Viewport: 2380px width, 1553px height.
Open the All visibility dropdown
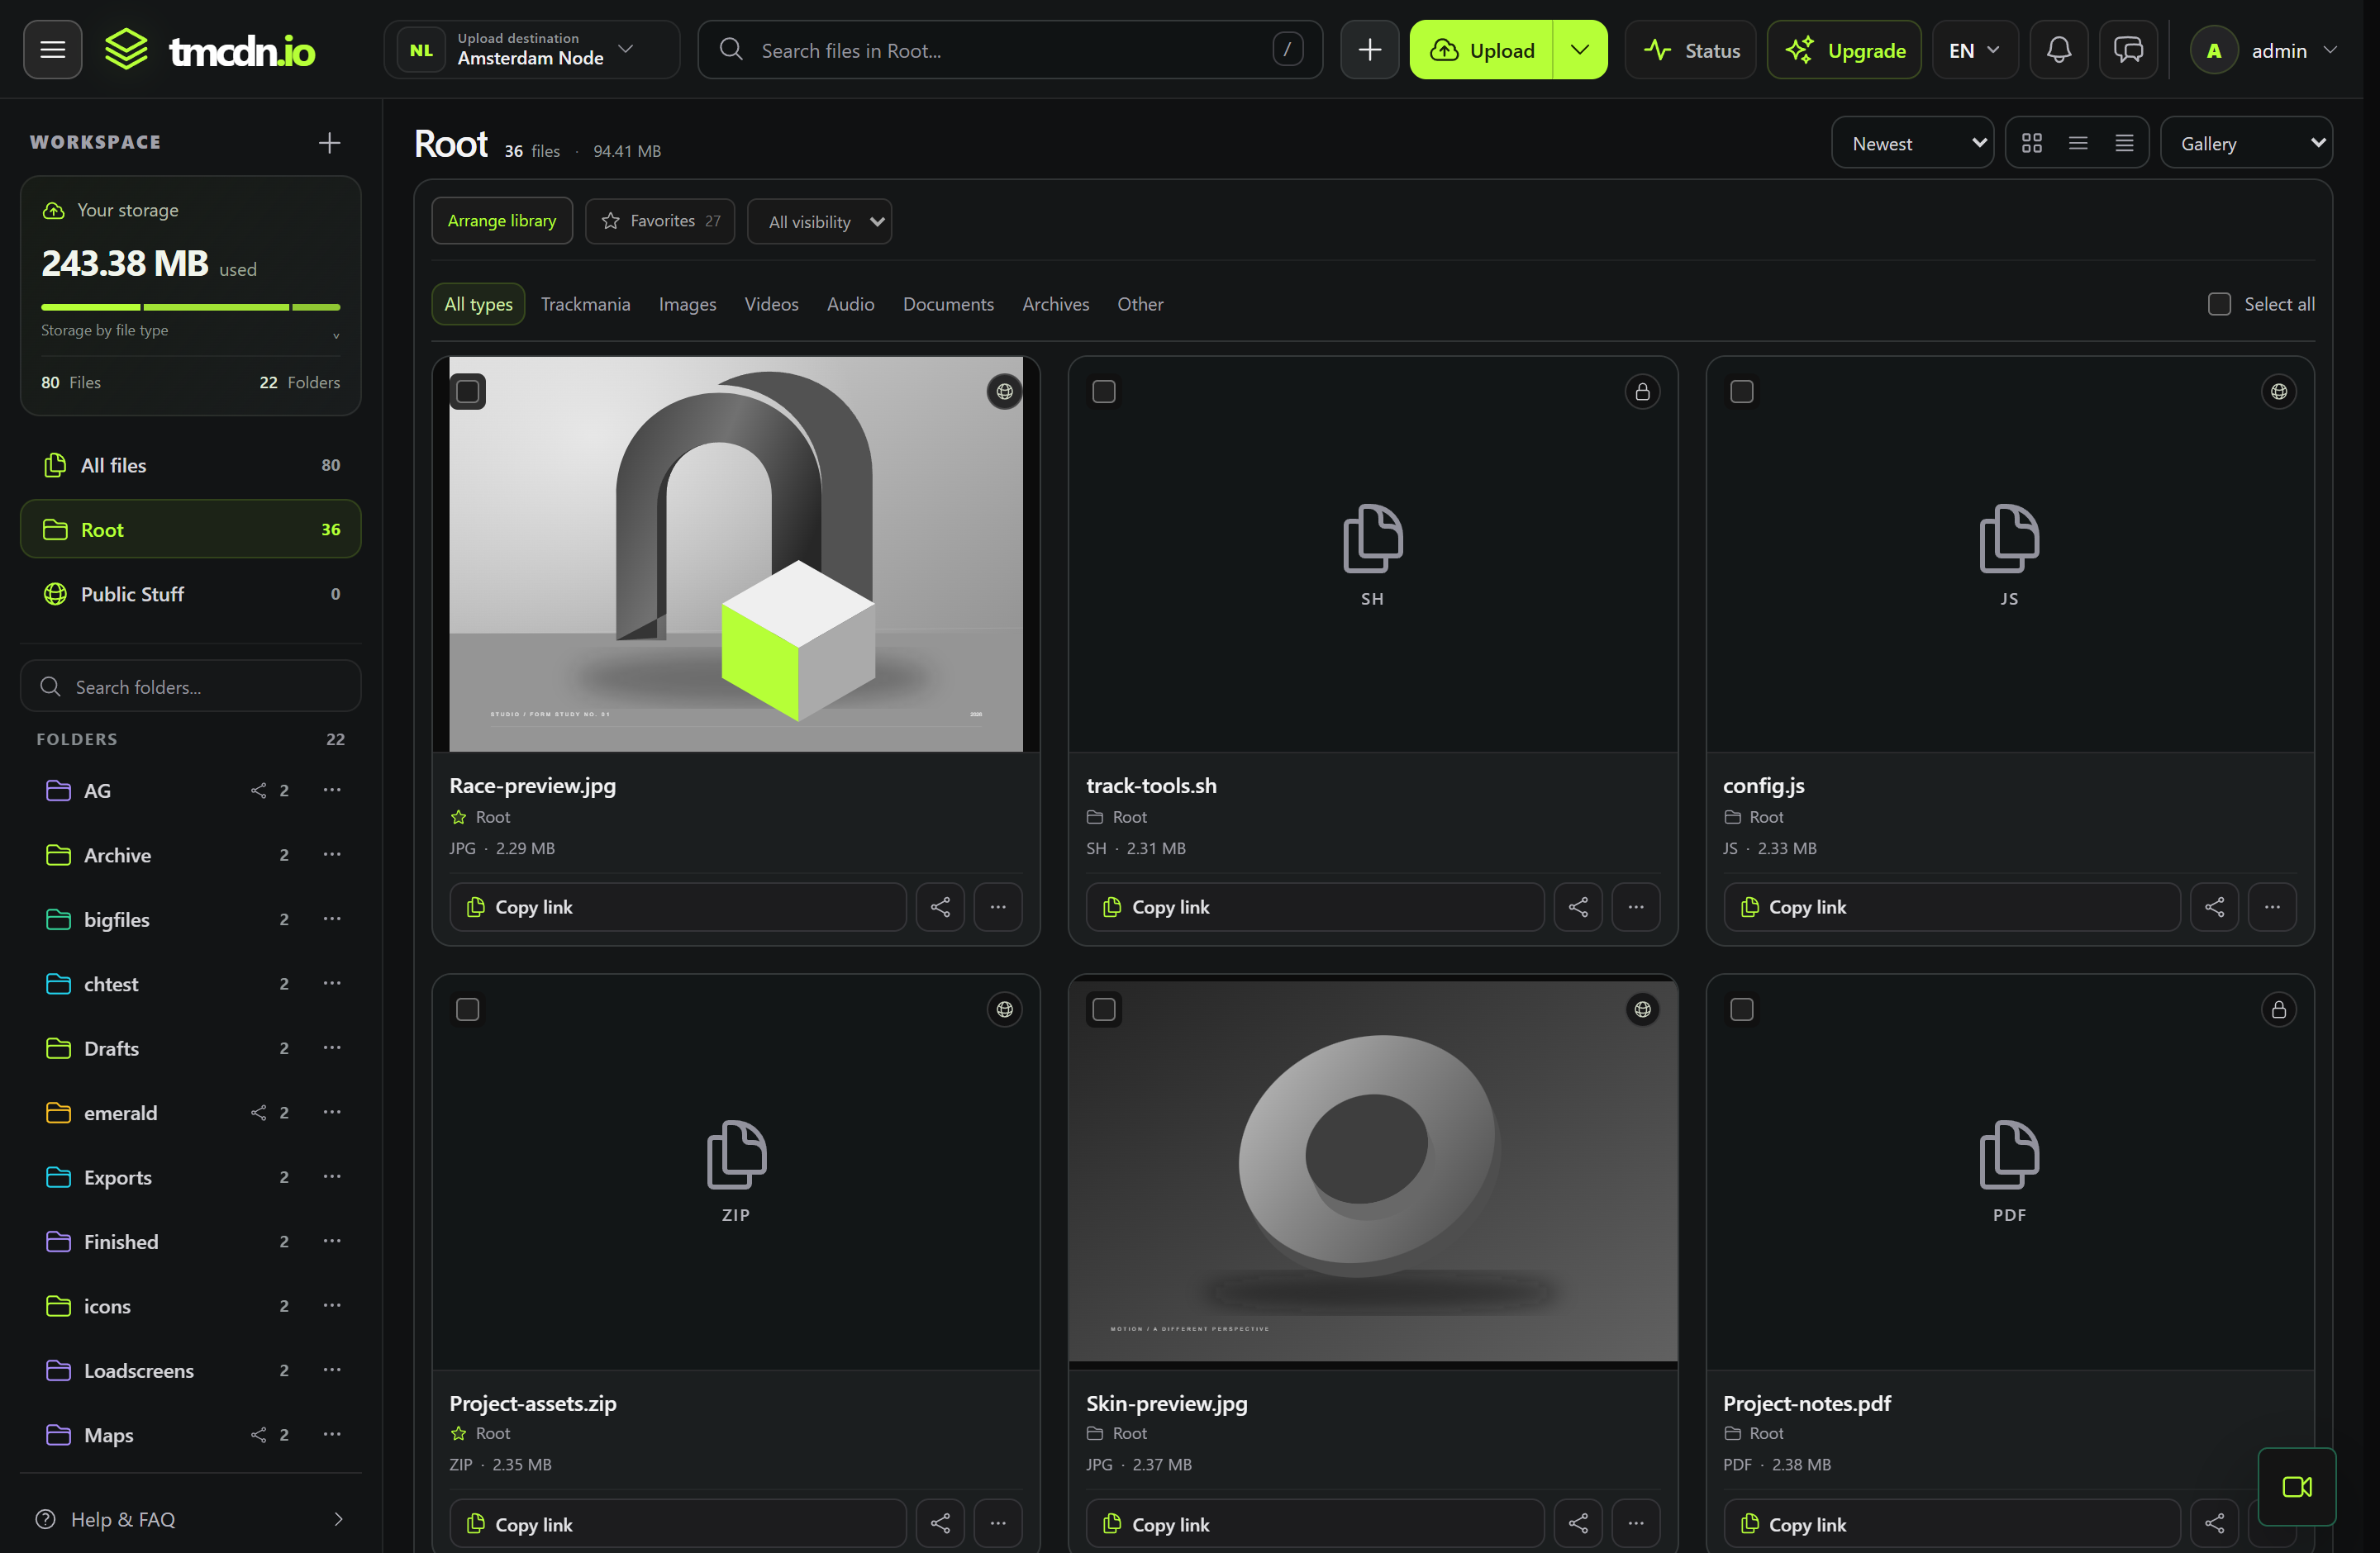819,221
